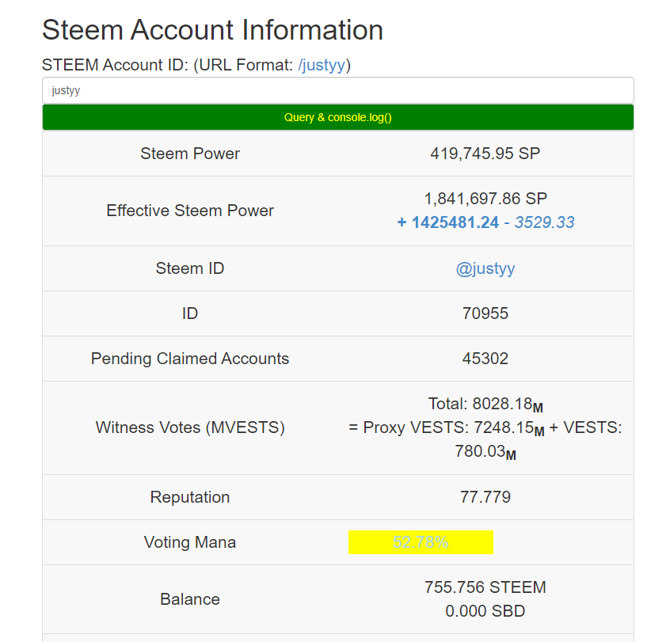Click the Balance value 755.756 STEEM
Viewport: 670px width, 642px height.
(485, 587)
